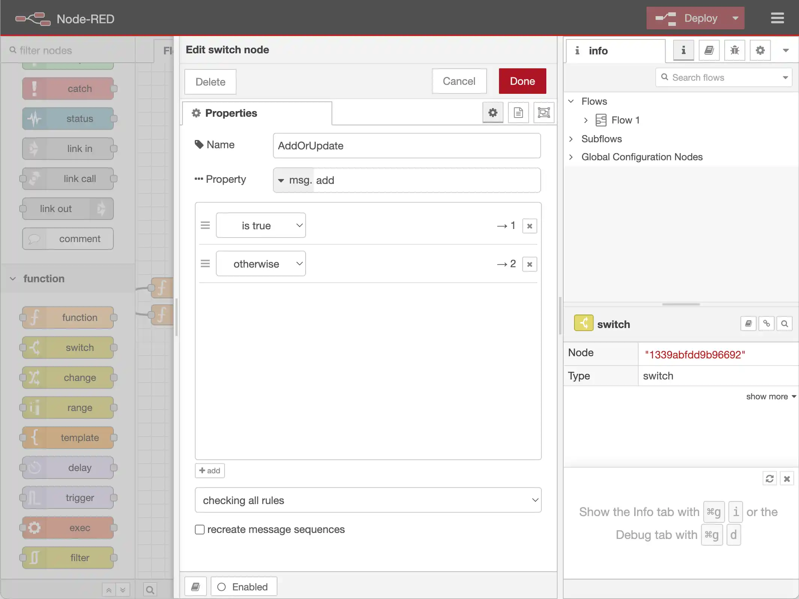Open the node appearance settings tab
This screenshot has height=599, width=799.
pyautogui.click(x=544, y=113)
